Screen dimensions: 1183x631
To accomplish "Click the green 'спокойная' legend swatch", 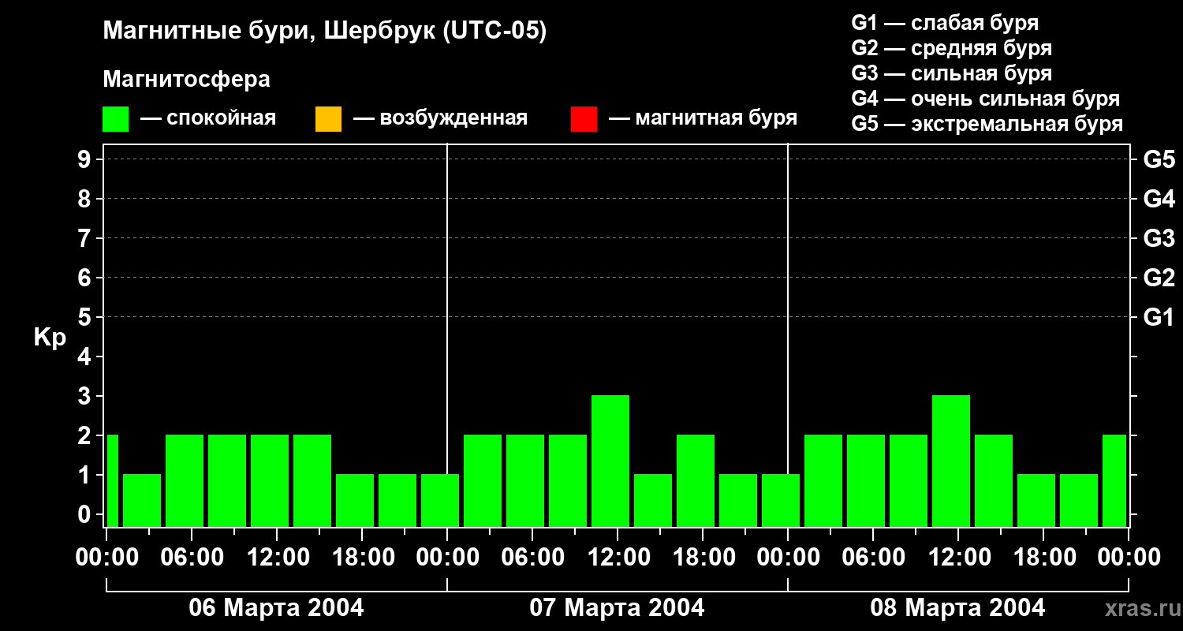I will point(115,119).
